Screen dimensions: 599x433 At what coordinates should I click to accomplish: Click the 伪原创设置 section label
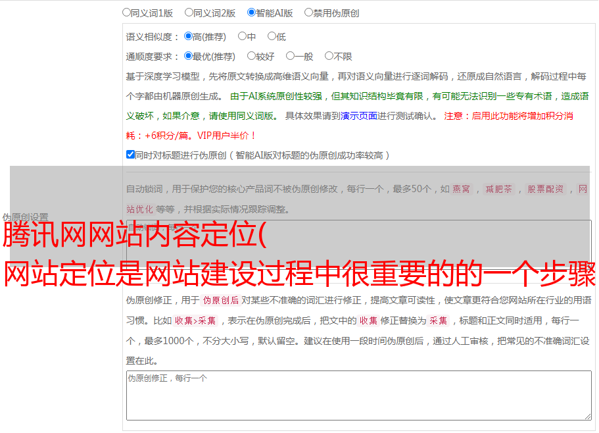pos(25,217)
